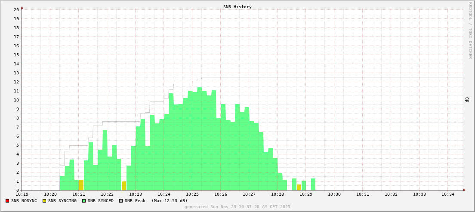Screen dimensions: 475x212
Task: Click the x-axis arrow tip at right end
Action: click(x=464, y=190)
